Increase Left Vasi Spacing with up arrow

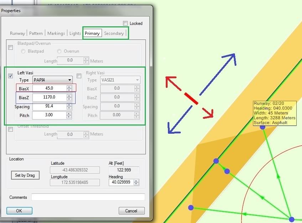click(69, 105)
